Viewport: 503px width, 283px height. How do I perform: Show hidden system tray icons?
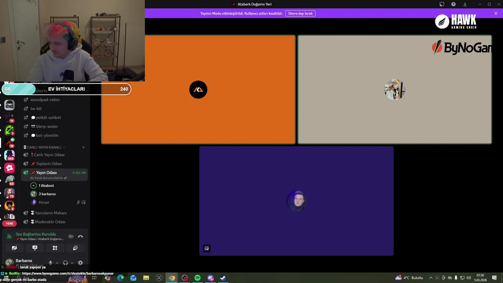point(431,278)
